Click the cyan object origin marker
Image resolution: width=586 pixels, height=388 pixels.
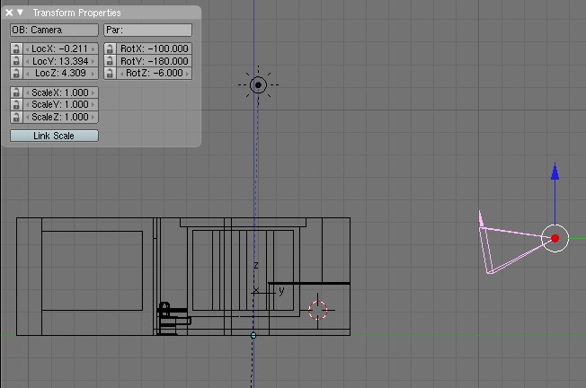coord(253,335)
